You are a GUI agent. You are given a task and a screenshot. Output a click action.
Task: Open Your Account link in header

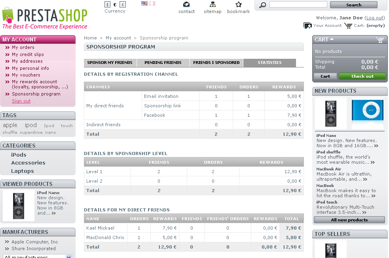coord(327,26)
